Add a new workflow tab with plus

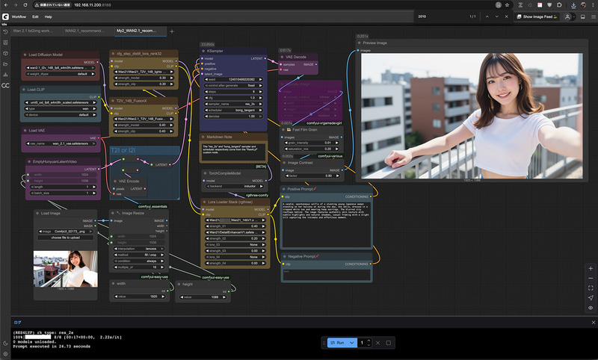tap(172, 31)
